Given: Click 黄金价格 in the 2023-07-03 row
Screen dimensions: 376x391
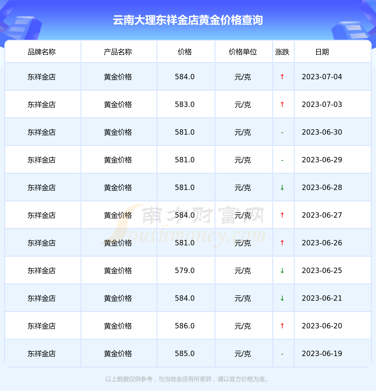Looking at the screenshot, I should (118, 105).
